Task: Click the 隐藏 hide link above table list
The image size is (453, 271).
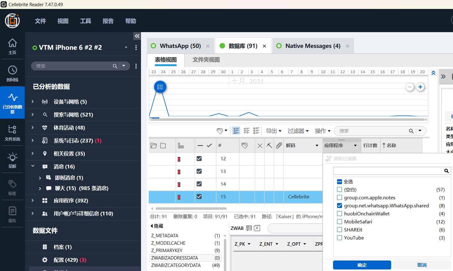Action: point(157,226)
